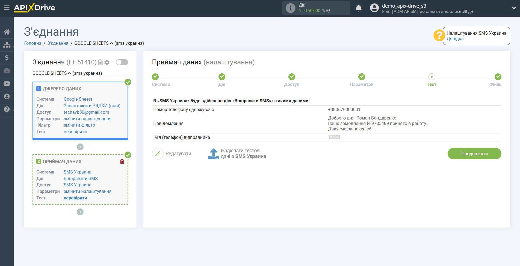Click Завантажити РЯДКИ (нові) link
Screen dimensions: 520x266
tap(92, 106)
